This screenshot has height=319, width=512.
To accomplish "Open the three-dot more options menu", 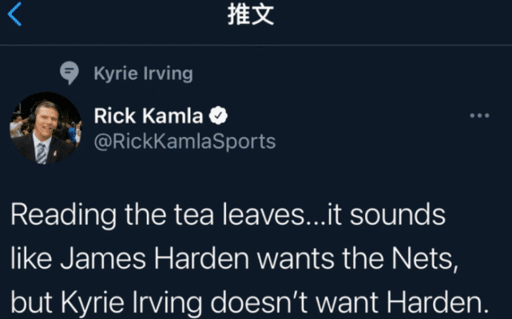I will click(x=479, y=116).
